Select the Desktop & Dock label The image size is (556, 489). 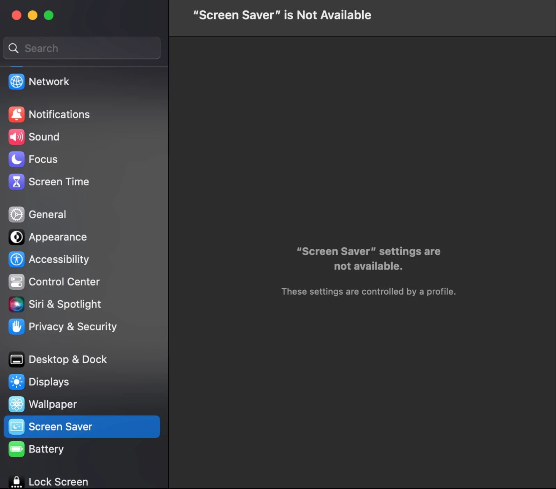(x=68, y=359)
